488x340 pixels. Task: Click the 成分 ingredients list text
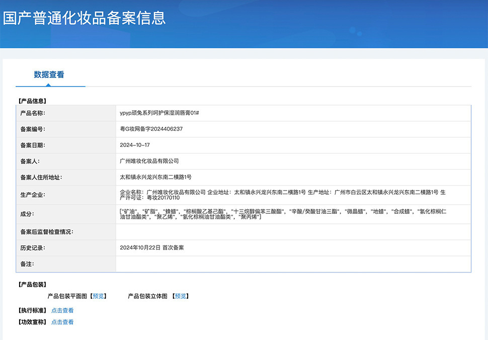(x=283, y=214)
